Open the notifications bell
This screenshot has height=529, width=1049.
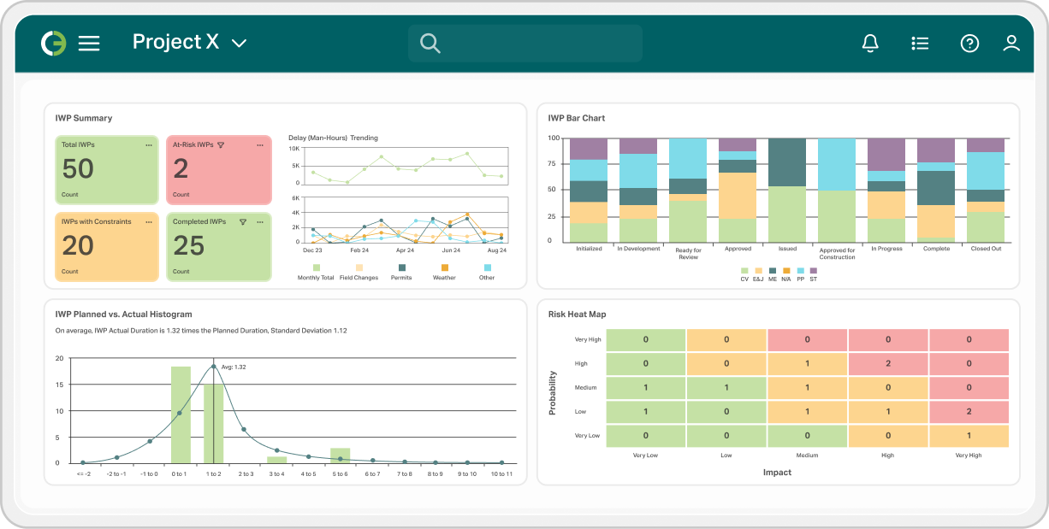coord(870,43)
